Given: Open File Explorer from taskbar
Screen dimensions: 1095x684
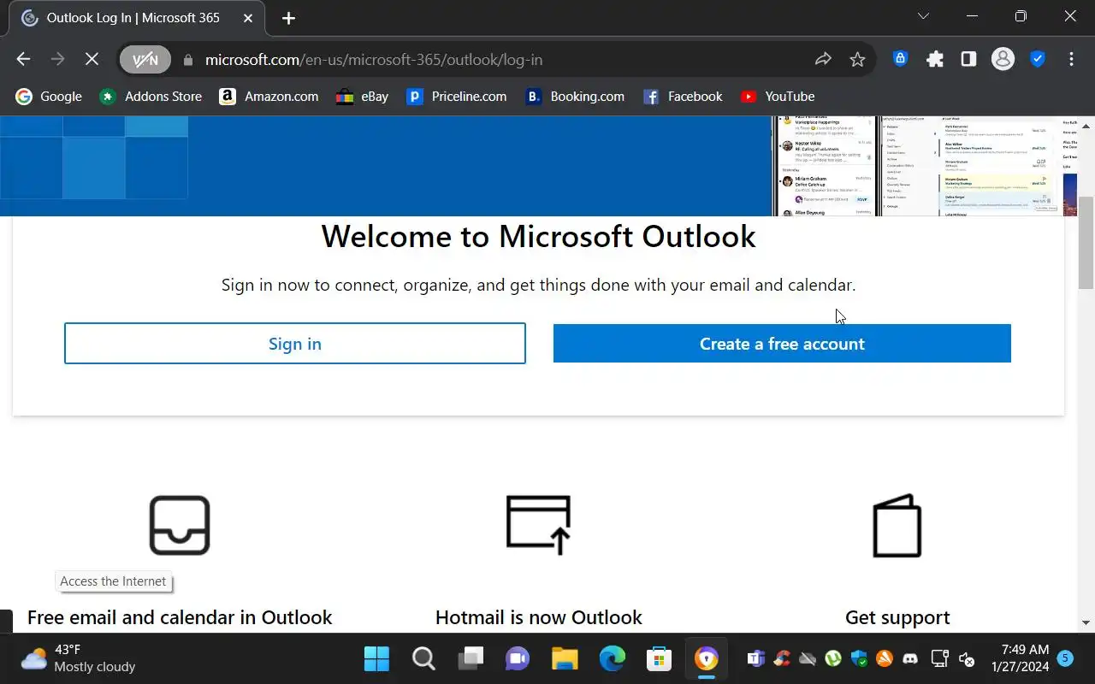Looking at the screenshot, I should [x=565, y=658].
